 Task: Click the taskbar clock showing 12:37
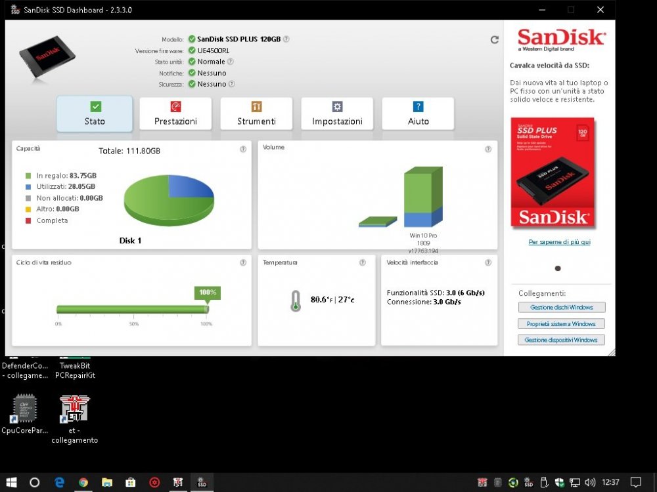610,482
